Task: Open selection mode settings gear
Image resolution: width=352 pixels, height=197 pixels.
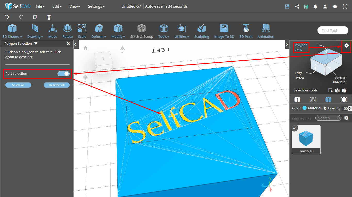Action: pyautogui.click(x=347, y=45)
